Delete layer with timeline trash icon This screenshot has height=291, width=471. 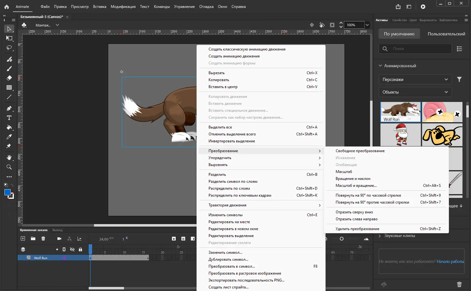(x=43, y=239)
